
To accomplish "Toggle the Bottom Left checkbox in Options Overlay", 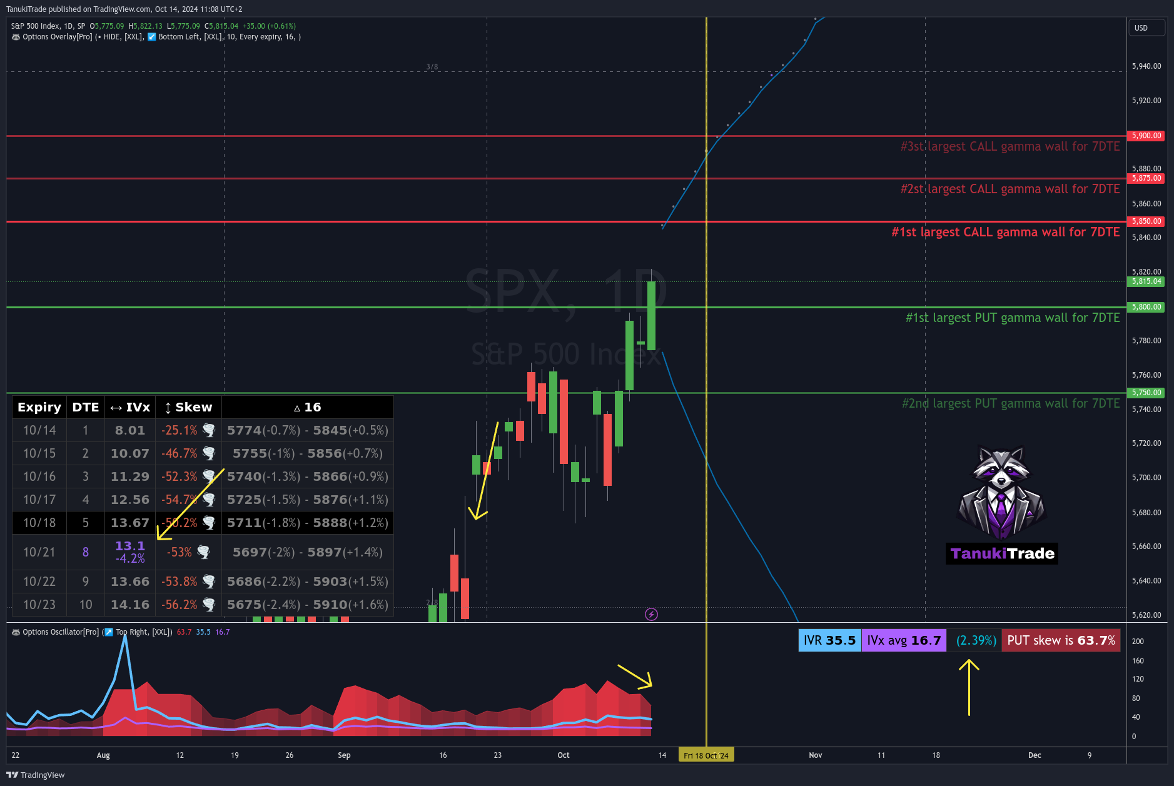I will pos(151,37).
